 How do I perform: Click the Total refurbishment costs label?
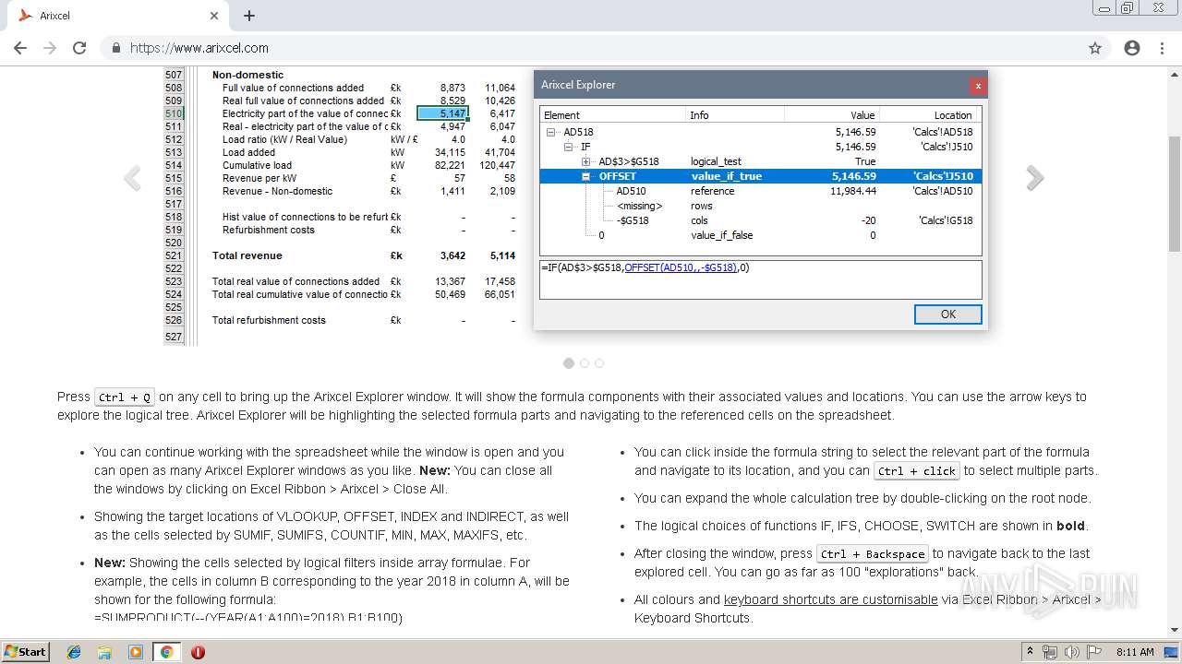click(269, 320)
